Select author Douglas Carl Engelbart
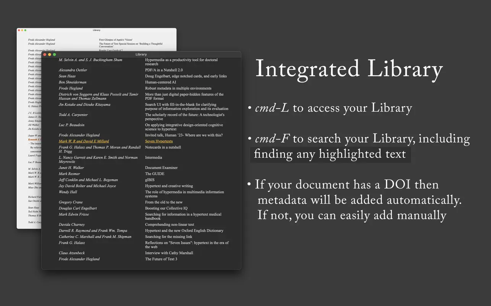 (x=78, y=209)
